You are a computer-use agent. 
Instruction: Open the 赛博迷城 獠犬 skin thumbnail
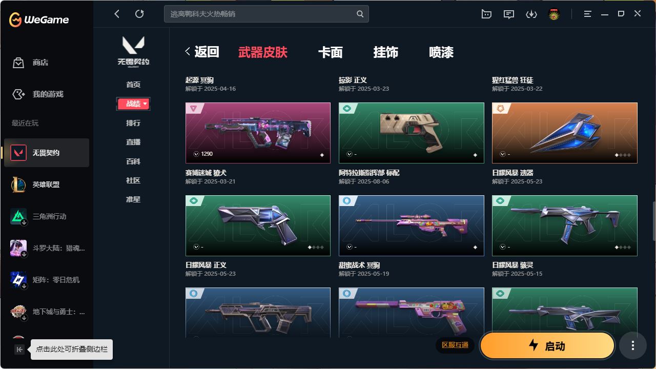pos(258,133)
